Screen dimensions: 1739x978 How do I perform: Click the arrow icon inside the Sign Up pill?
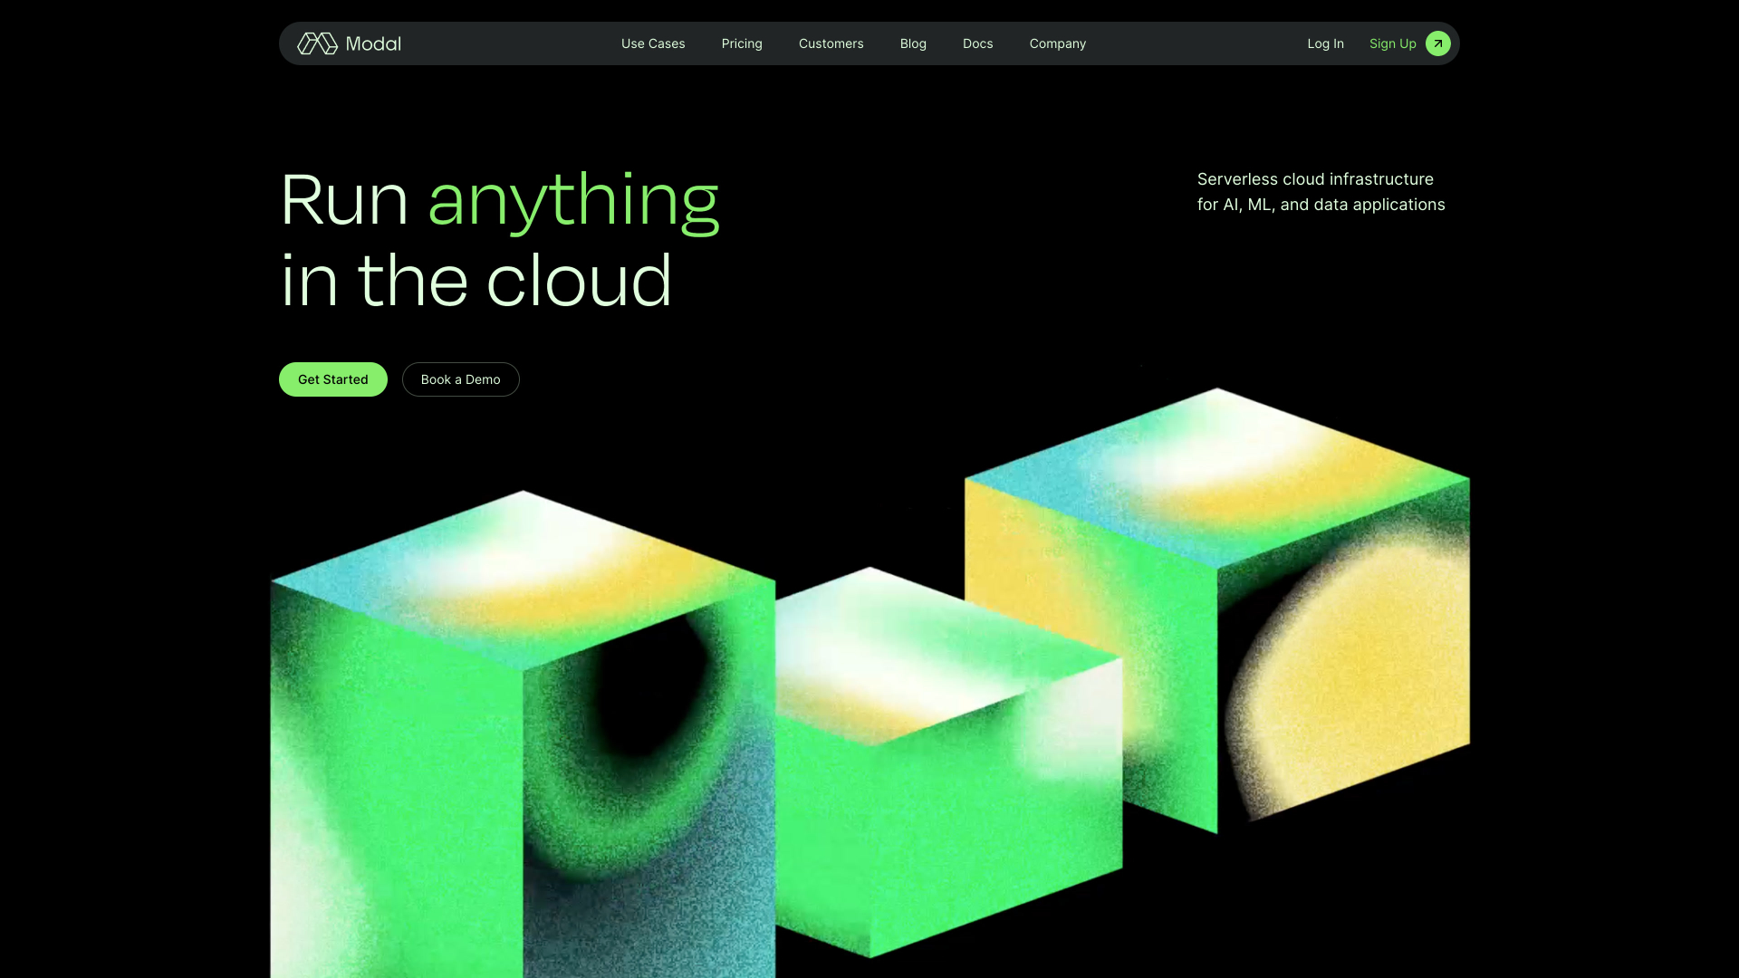[x=1437, y=43]
